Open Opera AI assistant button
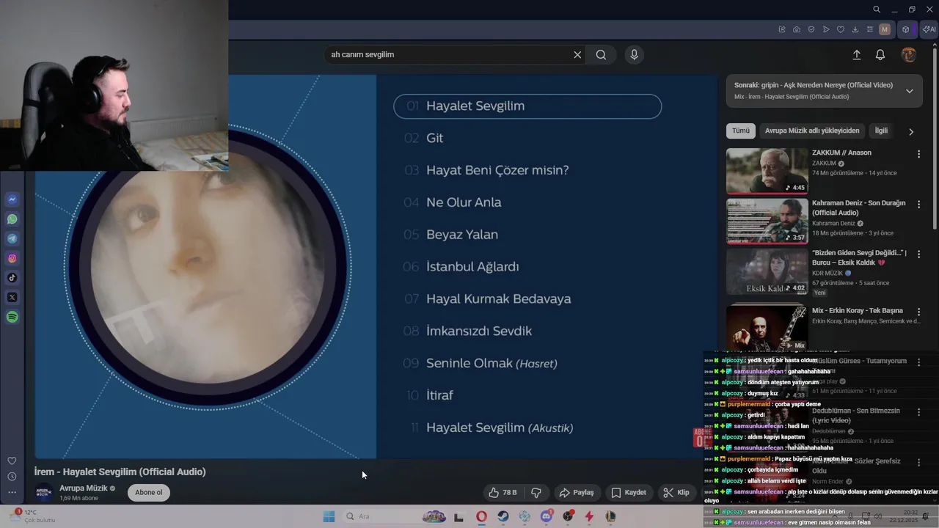 929,29
